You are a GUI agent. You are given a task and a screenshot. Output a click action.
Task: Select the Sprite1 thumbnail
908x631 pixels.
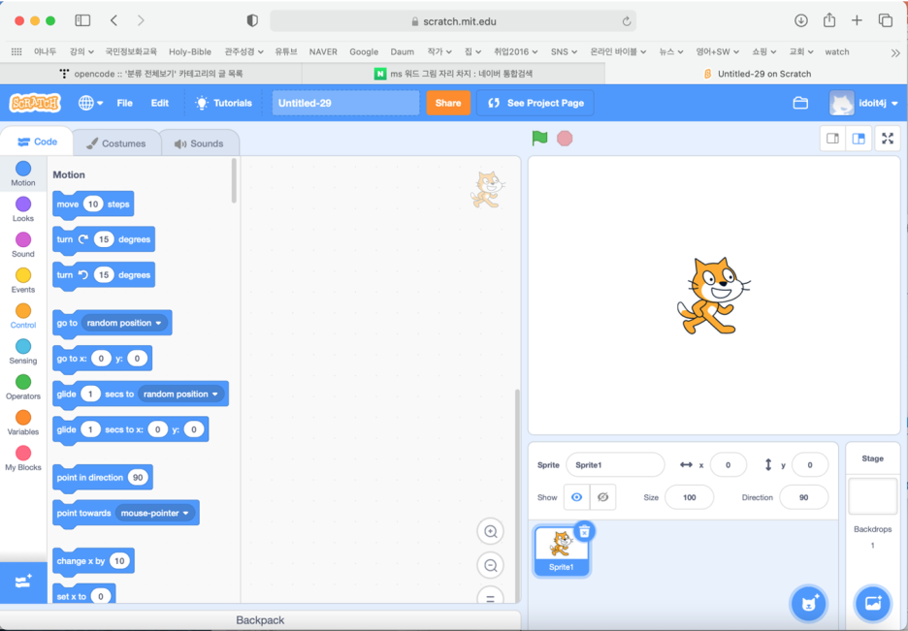tap(561, 551)
